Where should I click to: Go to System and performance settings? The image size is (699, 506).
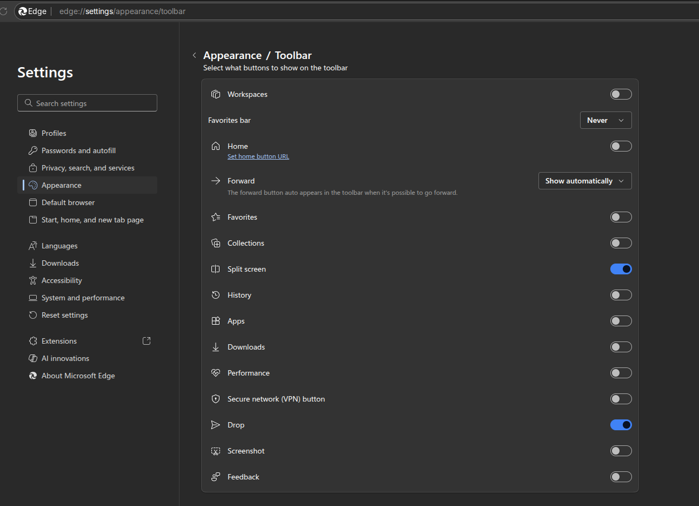point(83,298)
